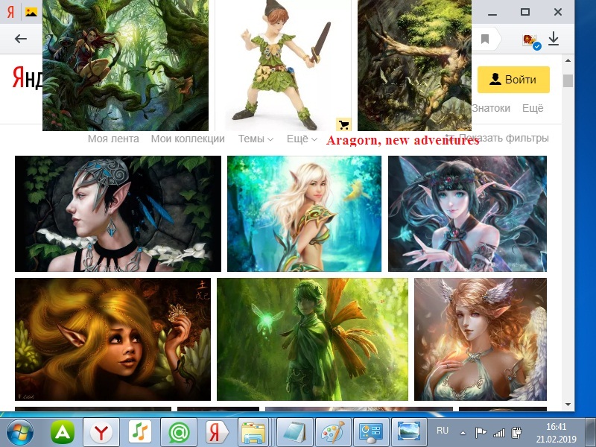Click the bookmark icon in the address bar
596x447 pixels.
(x=485, y=39)
